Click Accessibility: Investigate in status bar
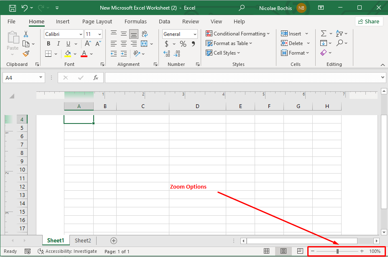This screenshot has width=388, height=257. click(67, 252)
